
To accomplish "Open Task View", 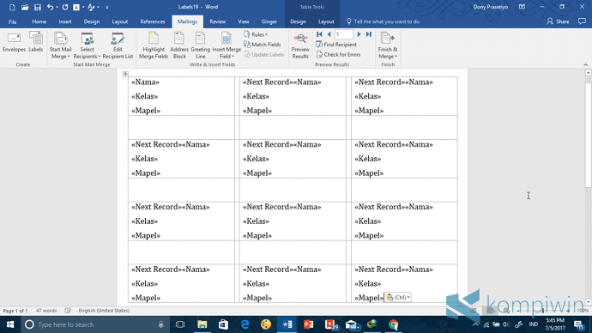I will coord(180,324).
